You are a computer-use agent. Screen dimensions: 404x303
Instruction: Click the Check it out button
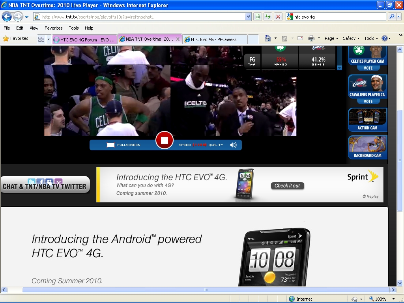(x=287, y=186)
